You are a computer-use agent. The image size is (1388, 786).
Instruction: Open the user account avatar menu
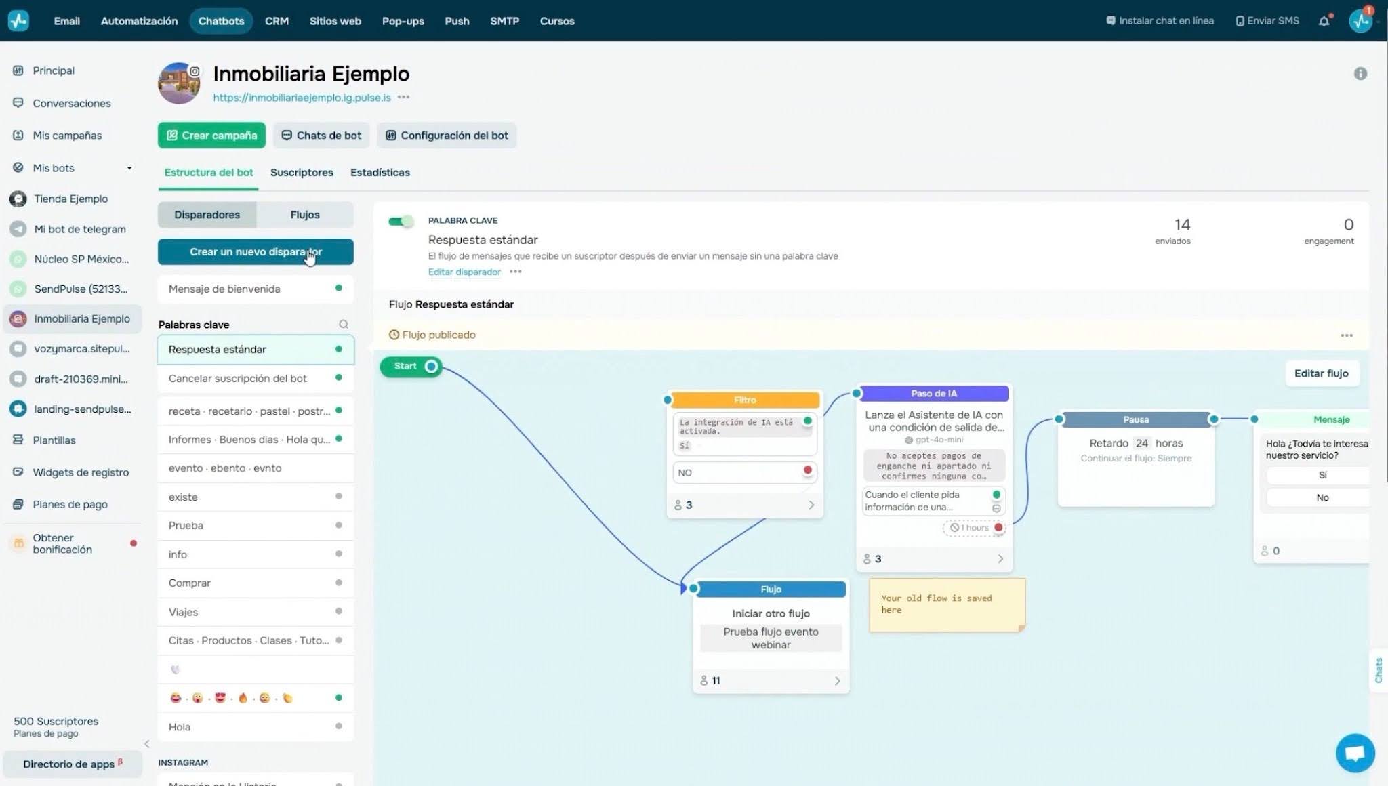pos(1360,21)
